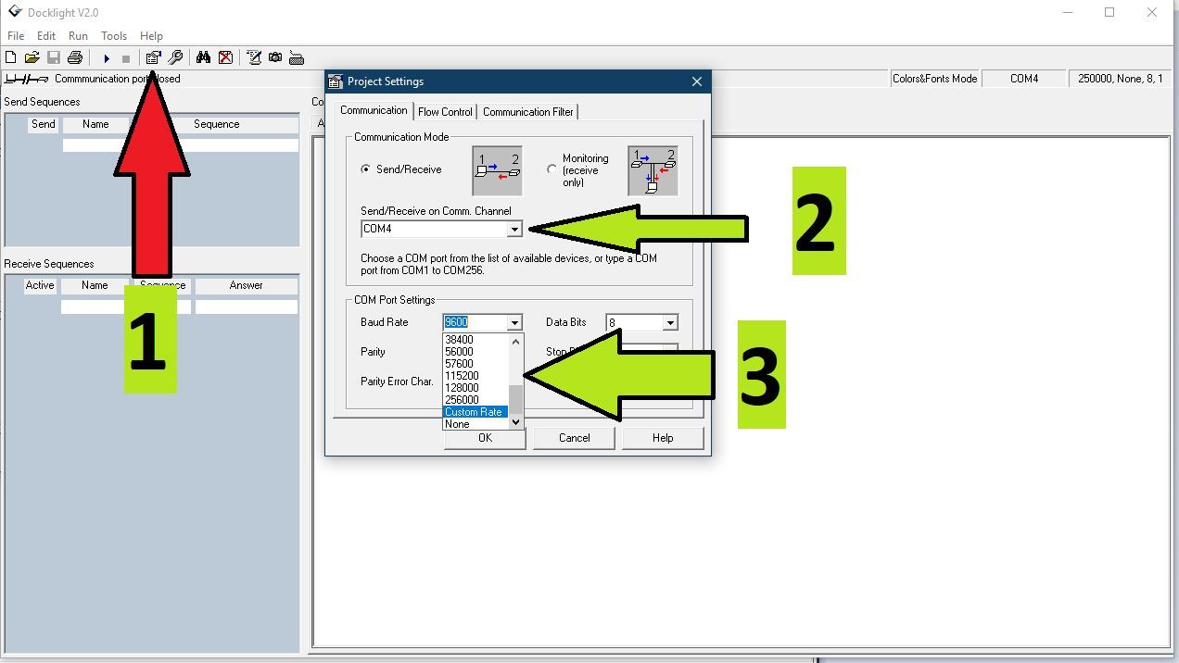Switch to the Flow Control tab
Image resolution: width=1179 pixels, height=663 pixels.
click(x=445, y=112)
